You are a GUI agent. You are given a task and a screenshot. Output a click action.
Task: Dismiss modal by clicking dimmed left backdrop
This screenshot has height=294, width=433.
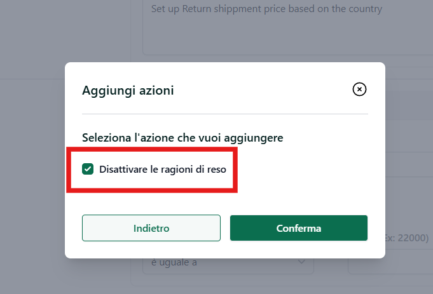click(32, 166)
